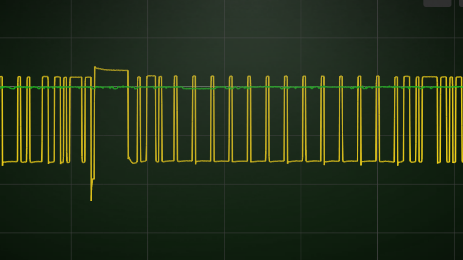Select the vertical grid line beside the gray button
Viewport: 463px width, 260px height.
coord(454,130)
